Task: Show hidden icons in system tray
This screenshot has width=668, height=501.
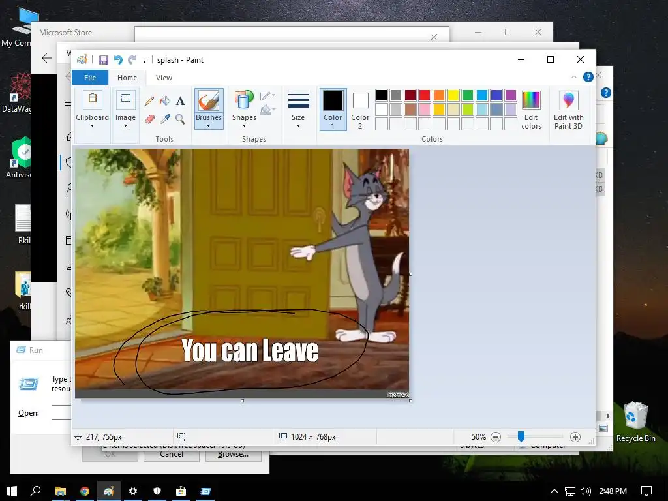Action: (554, 491)
